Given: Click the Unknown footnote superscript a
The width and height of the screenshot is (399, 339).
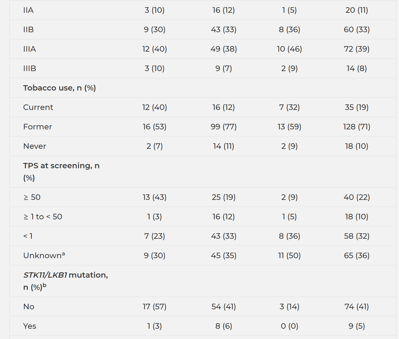Looking at the screenshot, I should tap(63, 253).
